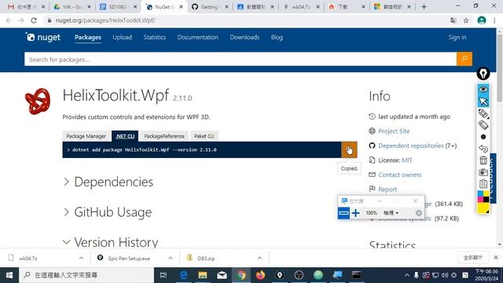Reload the page with refresh button
This screenshot has width=503, height=283.
coord(34,20)
